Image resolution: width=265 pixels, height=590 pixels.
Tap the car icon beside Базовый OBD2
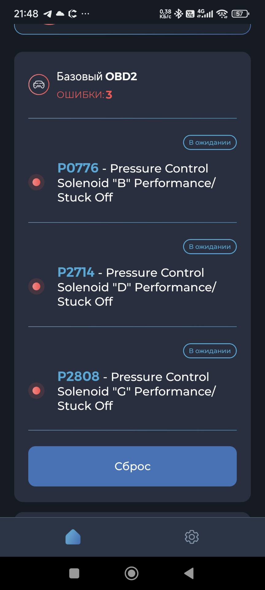[x=39, y=85]
